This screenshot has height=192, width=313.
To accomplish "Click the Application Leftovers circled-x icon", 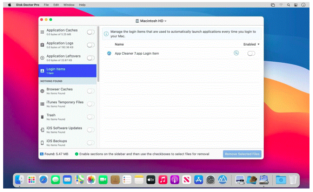I will (42, 58).
